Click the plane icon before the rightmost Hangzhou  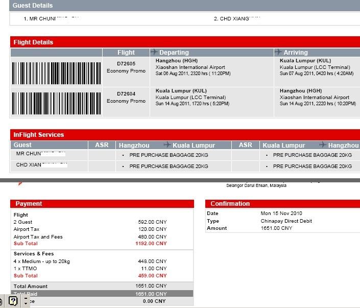[323, 145]
